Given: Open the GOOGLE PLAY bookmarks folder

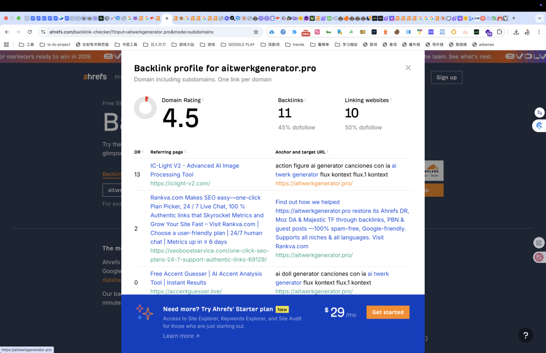Looking at the screenshot, I should coord(238,45).
